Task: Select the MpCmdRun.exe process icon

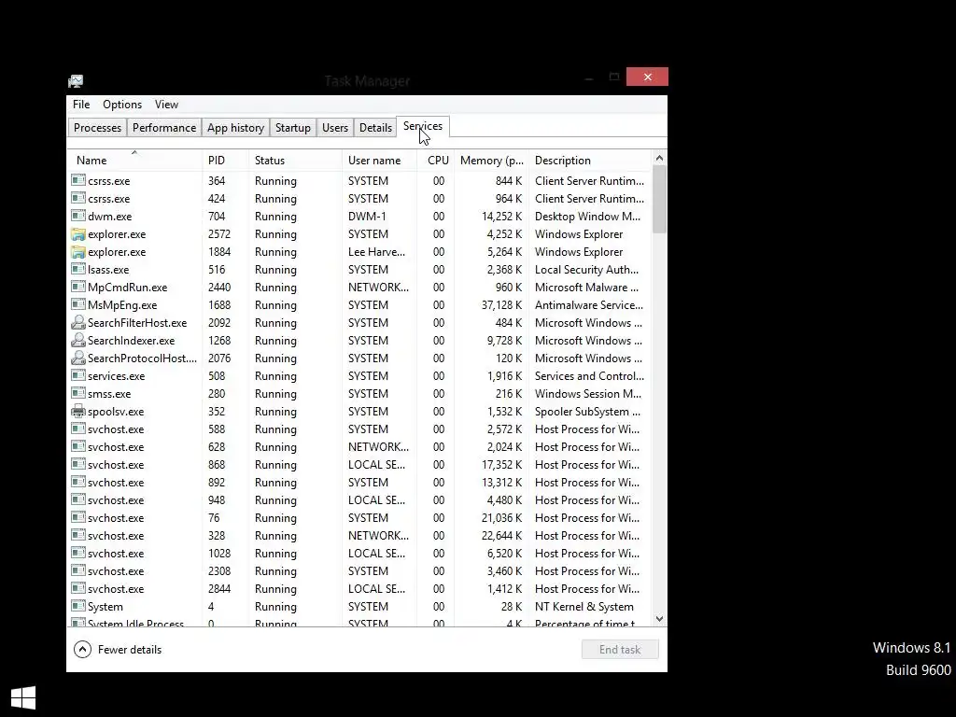Action: 78,286
